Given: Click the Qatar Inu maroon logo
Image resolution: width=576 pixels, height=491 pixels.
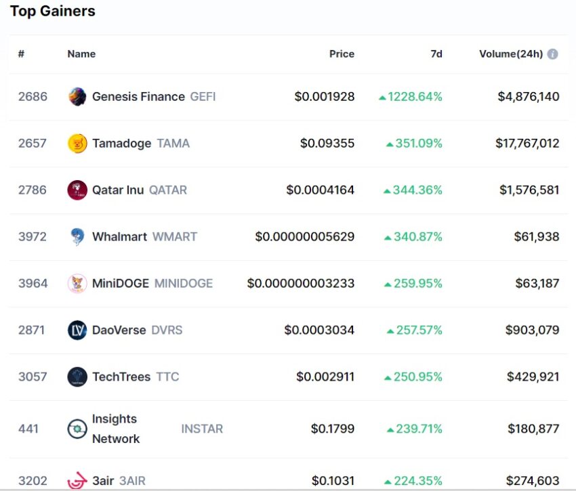Looking at the screenshot, I should [x=77, y=190].
